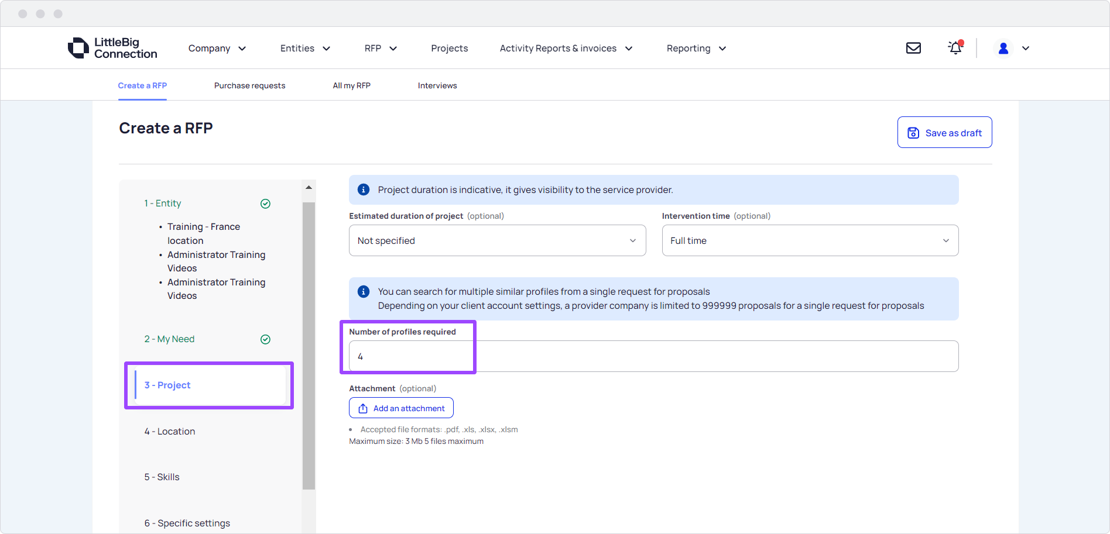Click the Number of profiles required field
The height and width of the screenshot is (534, 1110).
tap(653, 356)
